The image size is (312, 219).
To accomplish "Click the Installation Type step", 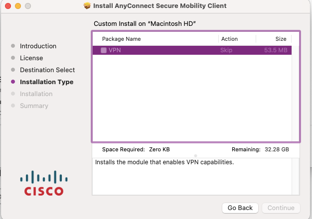I will 46,82.
